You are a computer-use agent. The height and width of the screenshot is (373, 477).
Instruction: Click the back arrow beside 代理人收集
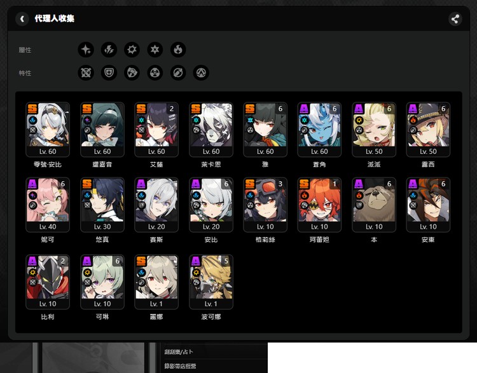tap(23, 19)
